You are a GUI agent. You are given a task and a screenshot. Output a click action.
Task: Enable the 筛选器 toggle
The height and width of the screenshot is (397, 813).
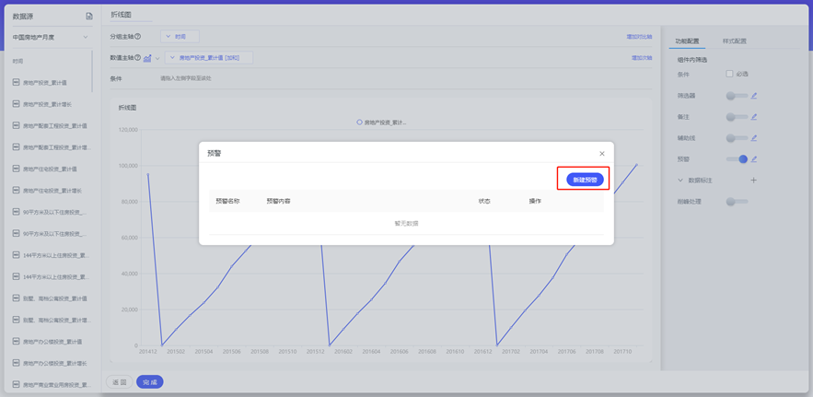736,95
